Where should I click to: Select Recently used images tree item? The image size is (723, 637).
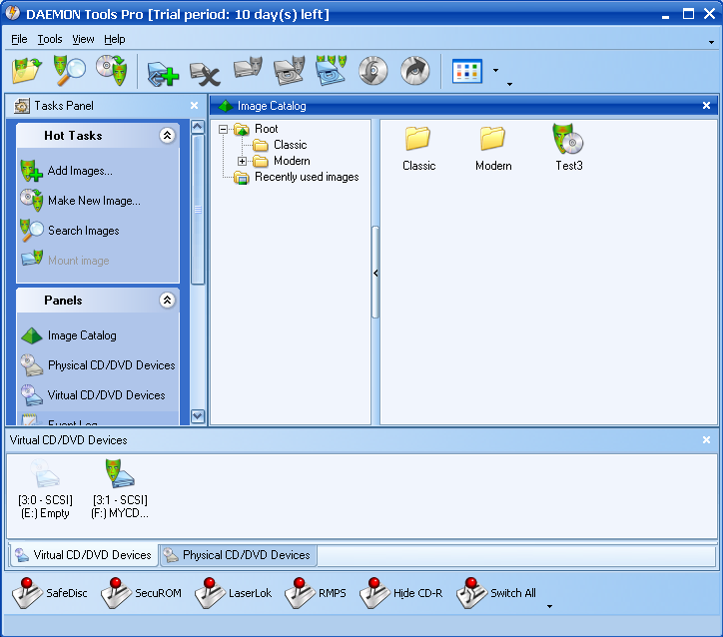click(x=307, y=177)
